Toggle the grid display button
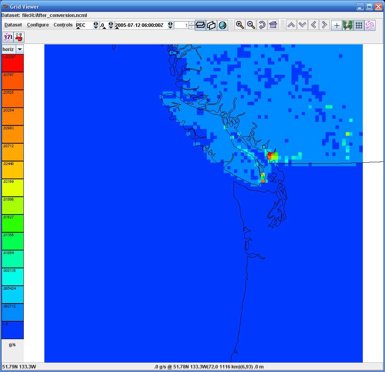385x372 pixels. pyautogui.click(x=359, y=25)
